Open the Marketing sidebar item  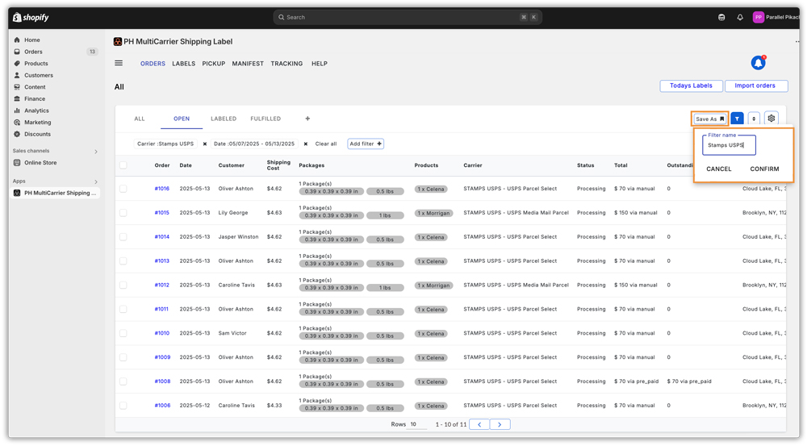pos(37,123)
